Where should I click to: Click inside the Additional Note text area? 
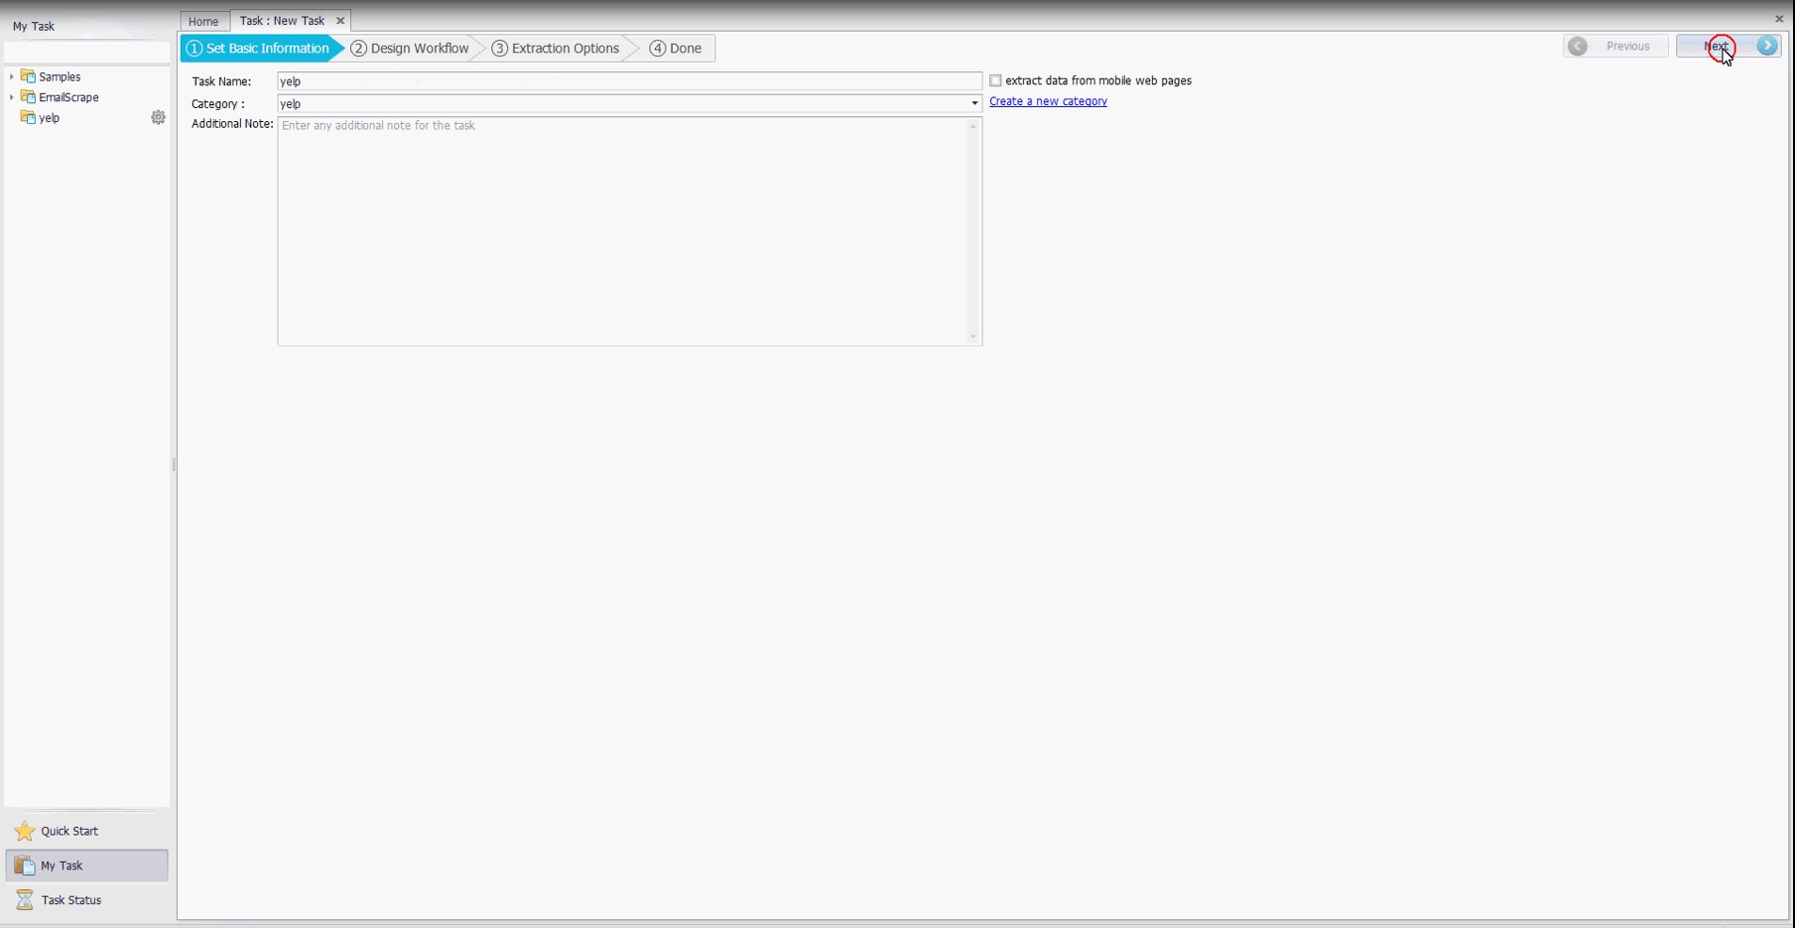point(623,231)
